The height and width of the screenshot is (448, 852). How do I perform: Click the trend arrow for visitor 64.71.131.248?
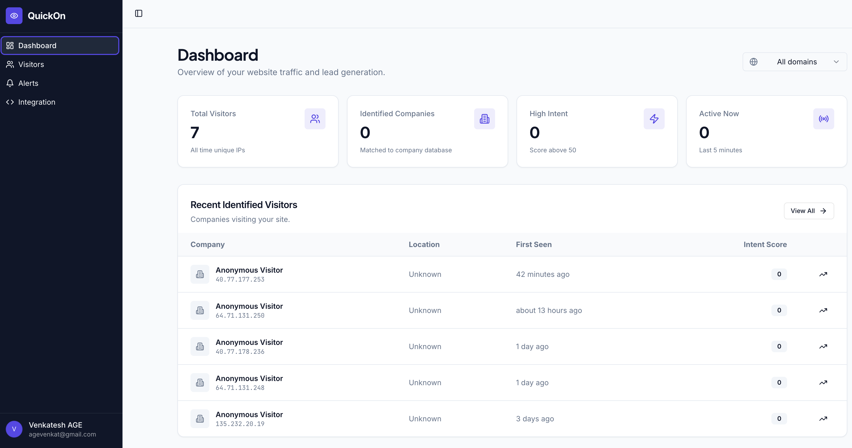[823, 383]
